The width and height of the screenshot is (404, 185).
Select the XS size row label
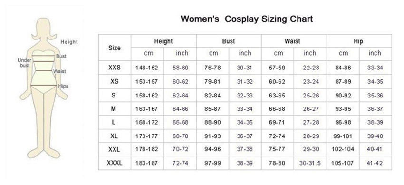tap(115, 81)
